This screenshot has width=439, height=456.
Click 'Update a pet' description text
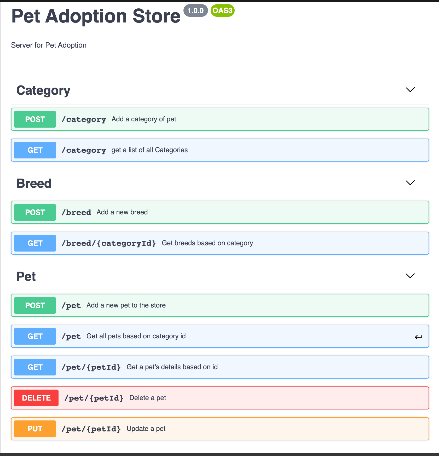(146, 429)
